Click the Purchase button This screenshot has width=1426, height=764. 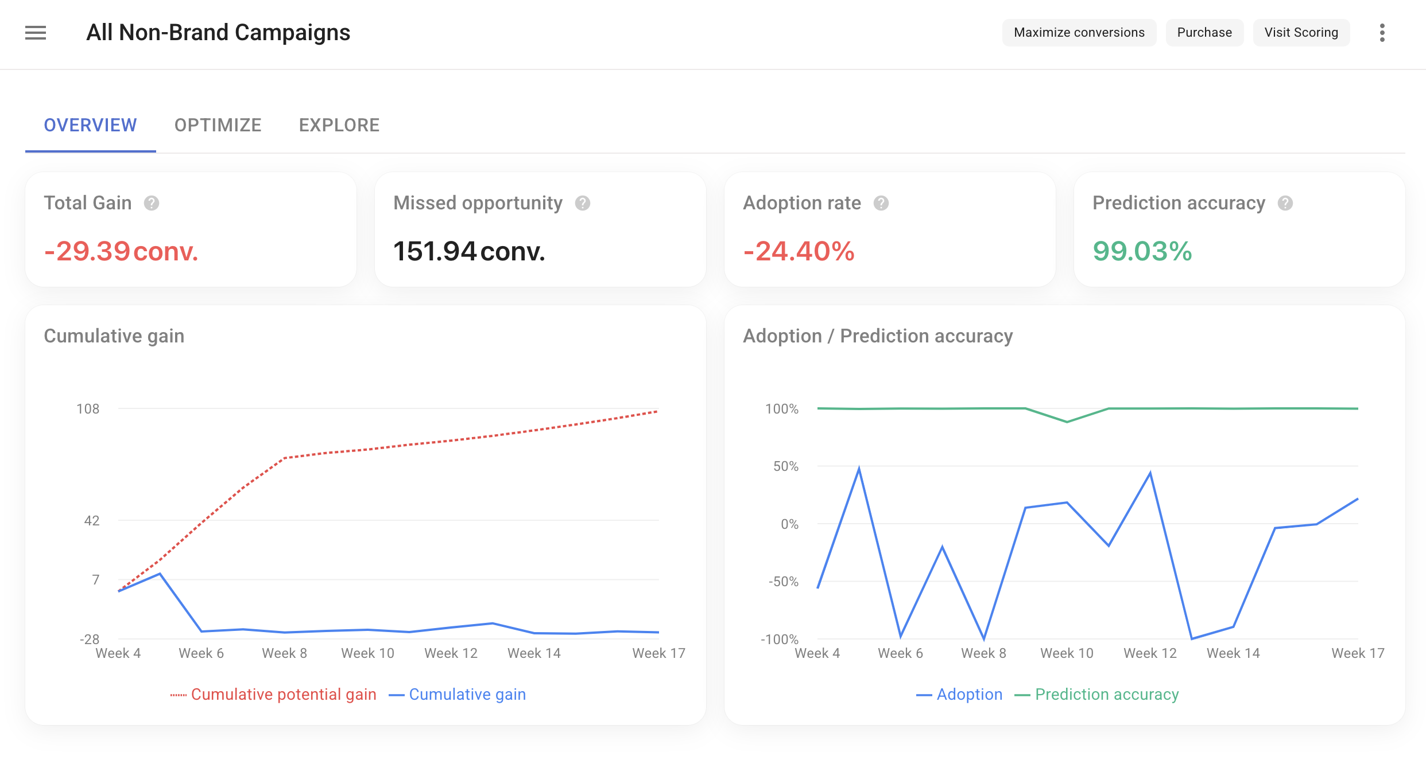[1204, 32]
